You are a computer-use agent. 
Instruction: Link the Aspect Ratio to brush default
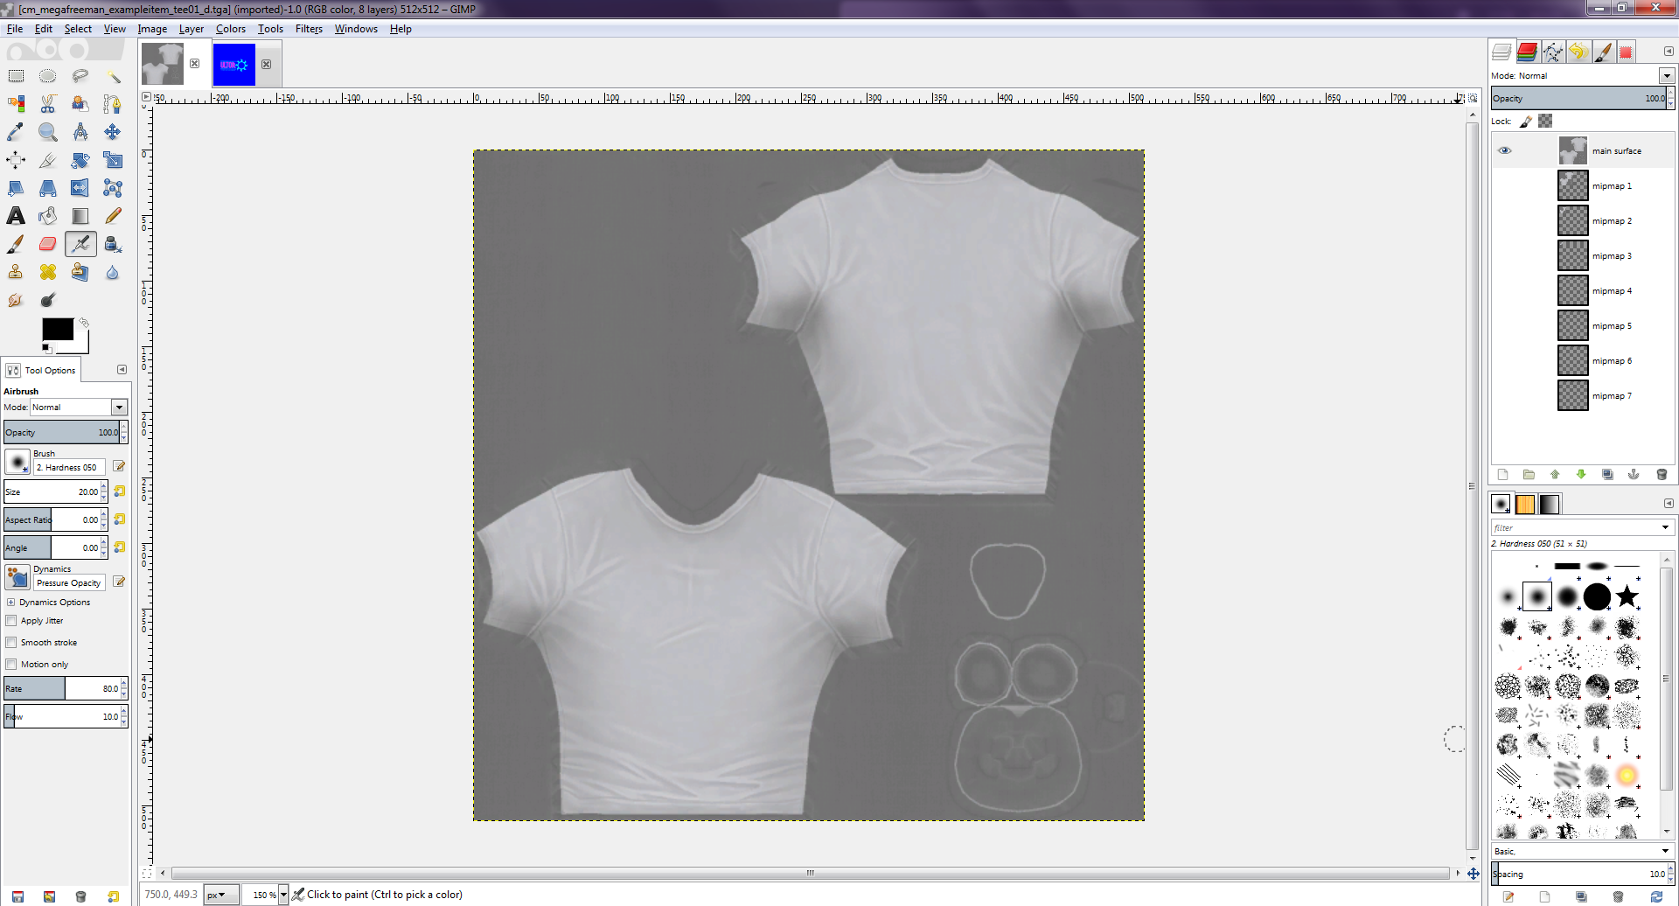(x=120, y=519)
